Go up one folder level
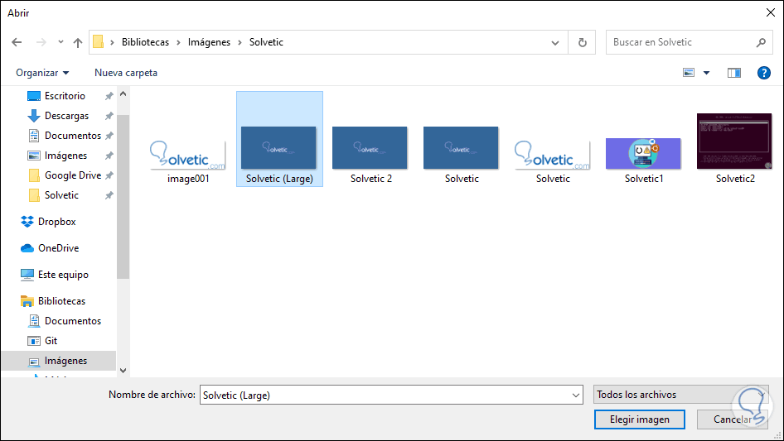Image resolution: width=784 pixels, height=441 pixels. click(x=78, y=42)
